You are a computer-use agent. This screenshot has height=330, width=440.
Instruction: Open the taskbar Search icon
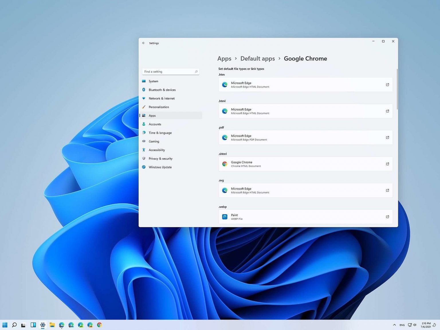pyautogui.click(x=14, y=325)
